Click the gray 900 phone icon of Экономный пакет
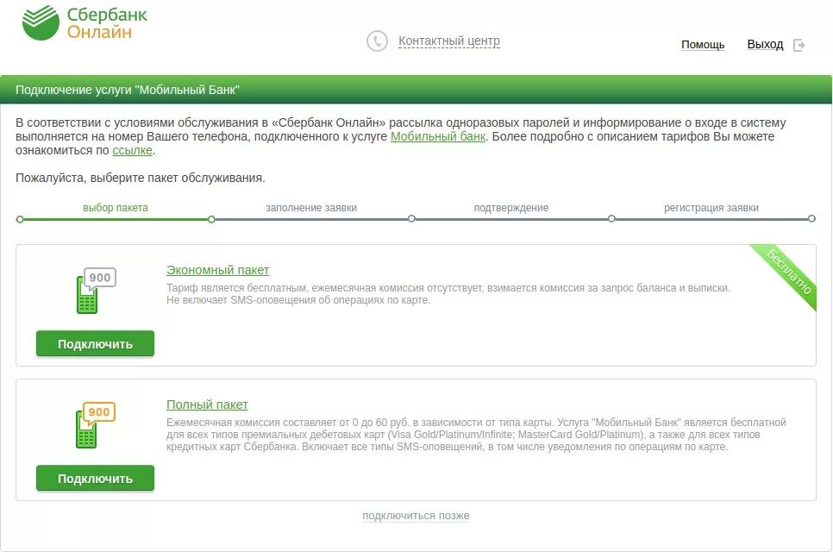The width and height of the screenshot is (833, 552). (97, 291)
